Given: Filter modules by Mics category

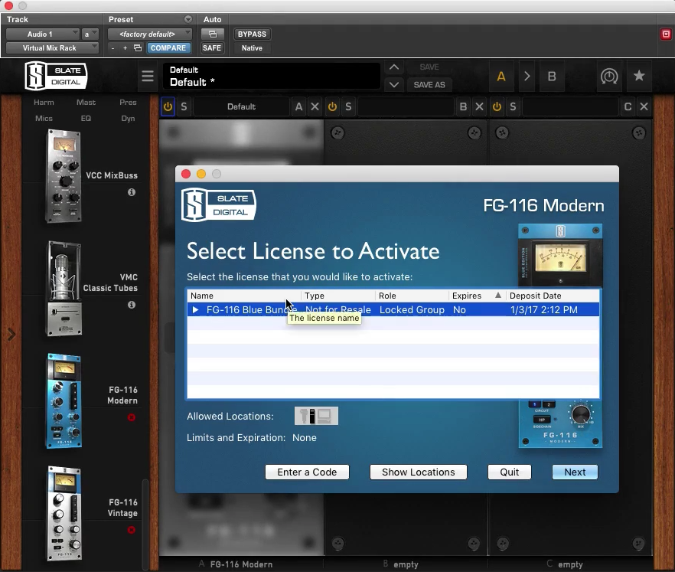Looking at the screenshot, I should point(44,118).
